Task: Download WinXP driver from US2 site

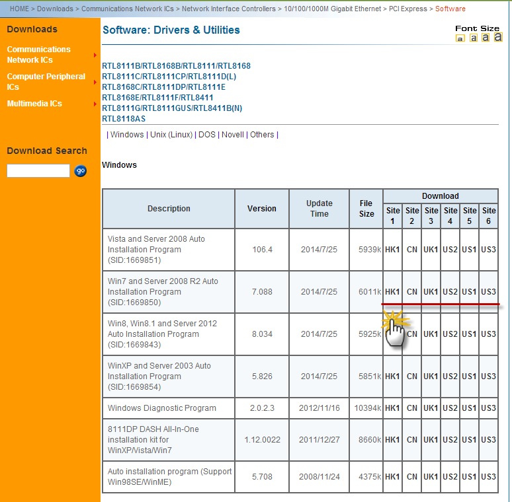Action: [x=450, y=377]
